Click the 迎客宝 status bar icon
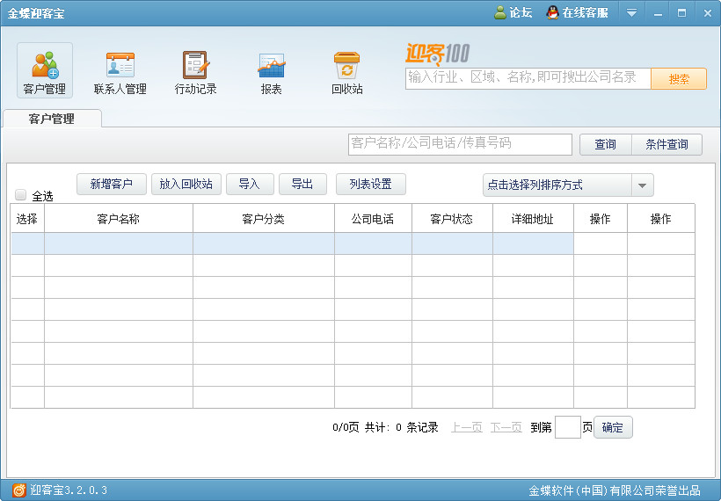 tap(18, 490)
